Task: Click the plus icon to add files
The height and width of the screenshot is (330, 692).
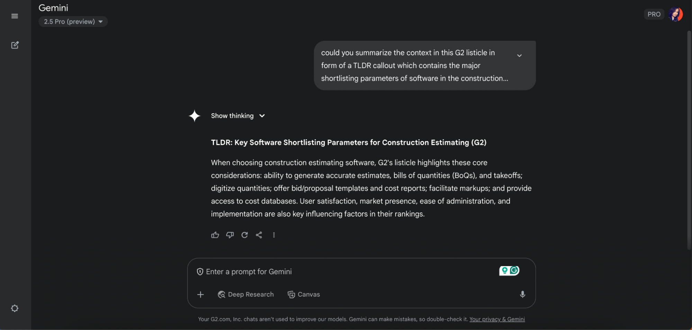Action: [x=200, y=294]
